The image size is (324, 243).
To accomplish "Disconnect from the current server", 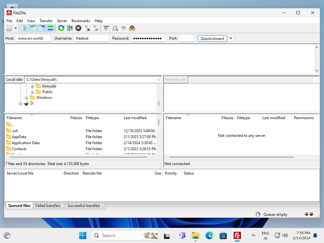I will 87,28.
